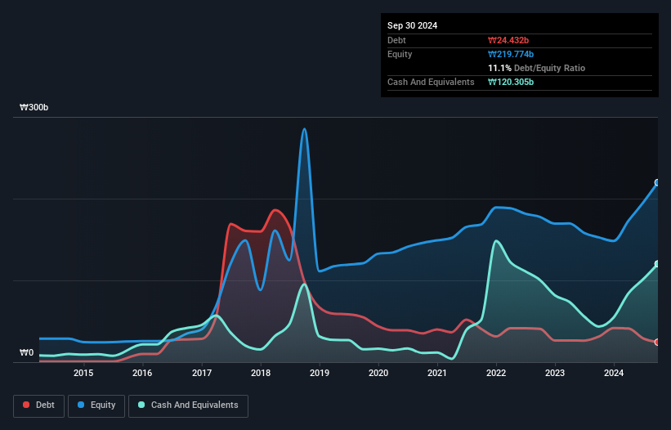Click the Equity label in tooltip
The height and width of the screenshot is (430, 671).
400,54
